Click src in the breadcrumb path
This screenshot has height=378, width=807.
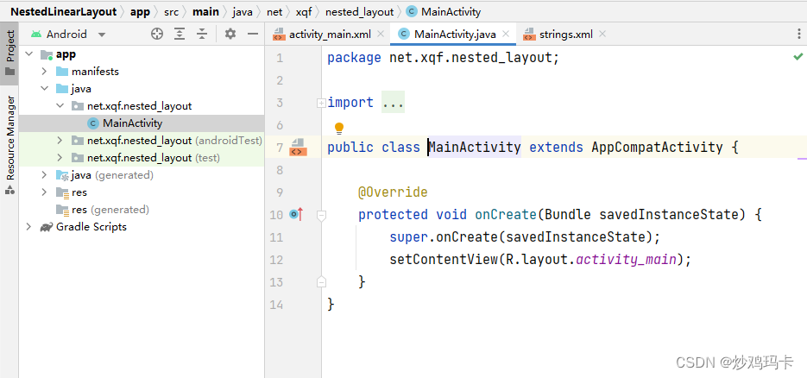click(x=172, y=12)
